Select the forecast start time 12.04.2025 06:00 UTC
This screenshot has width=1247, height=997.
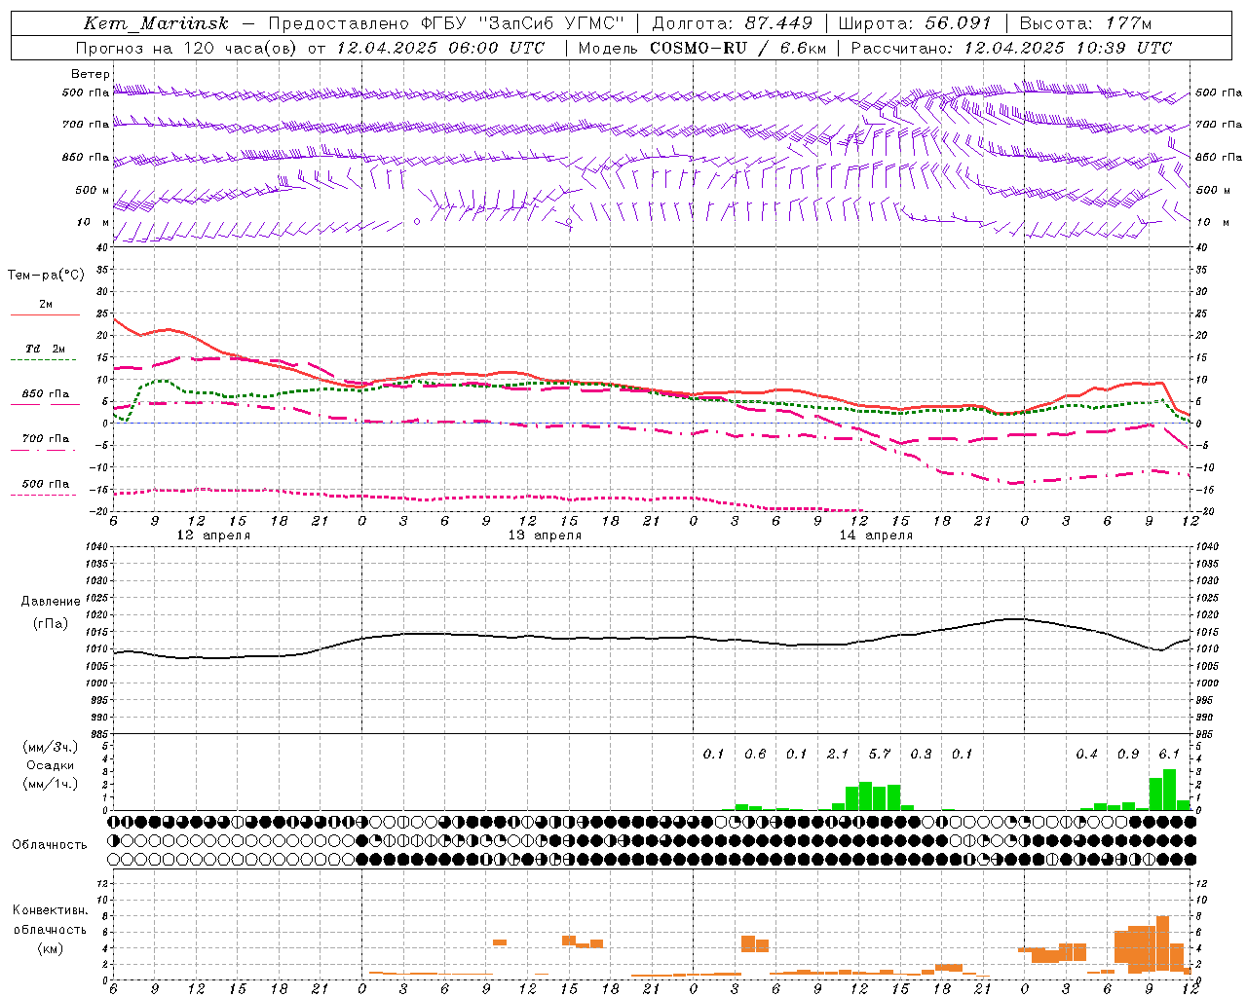coord(440,48)
